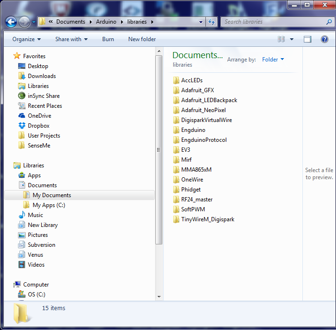Viewport: 336px width, 330px height.
Task: Select the MMA865xM folder
Action: [192, 170]
